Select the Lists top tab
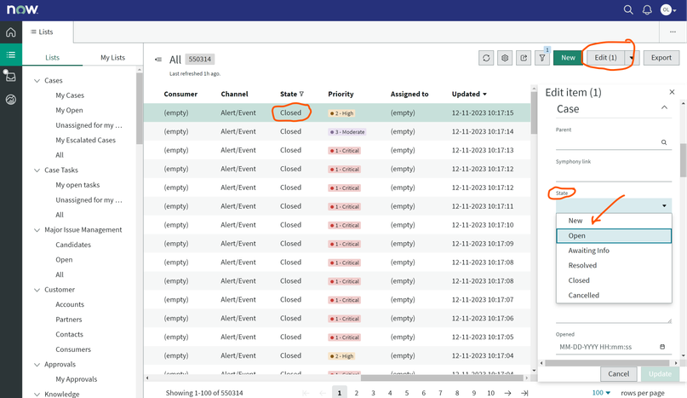Screen dimensions: 687x398 (42, 32)
